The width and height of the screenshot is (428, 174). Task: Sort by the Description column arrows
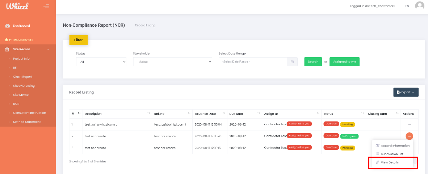[x=148, y=114]
